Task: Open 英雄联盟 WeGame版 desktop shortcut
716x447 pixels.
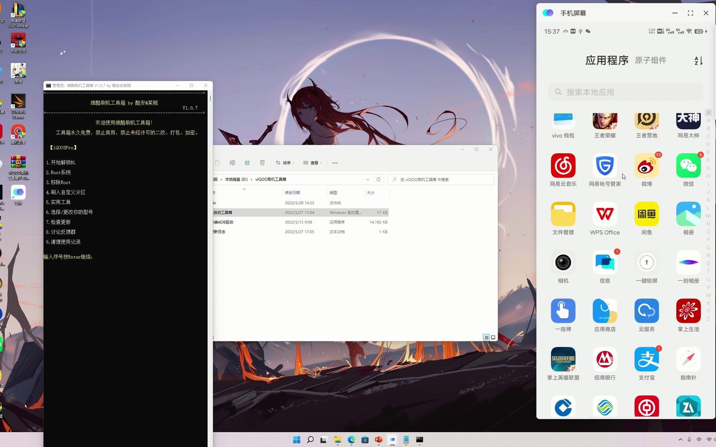Action: tap(18, 15)
